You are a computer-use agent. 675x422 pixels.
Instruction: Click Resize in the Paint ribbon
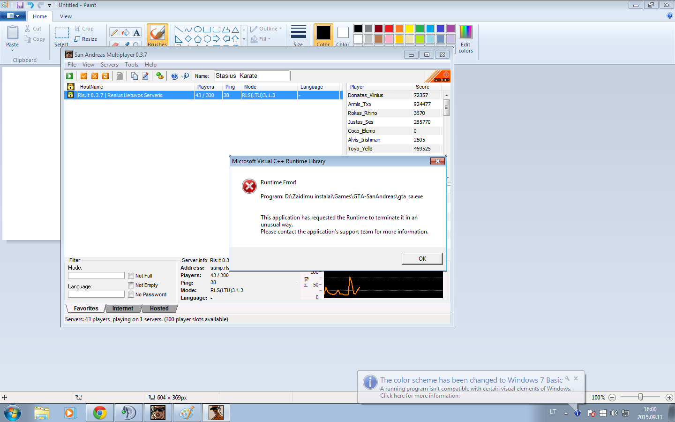coord(86,39)
